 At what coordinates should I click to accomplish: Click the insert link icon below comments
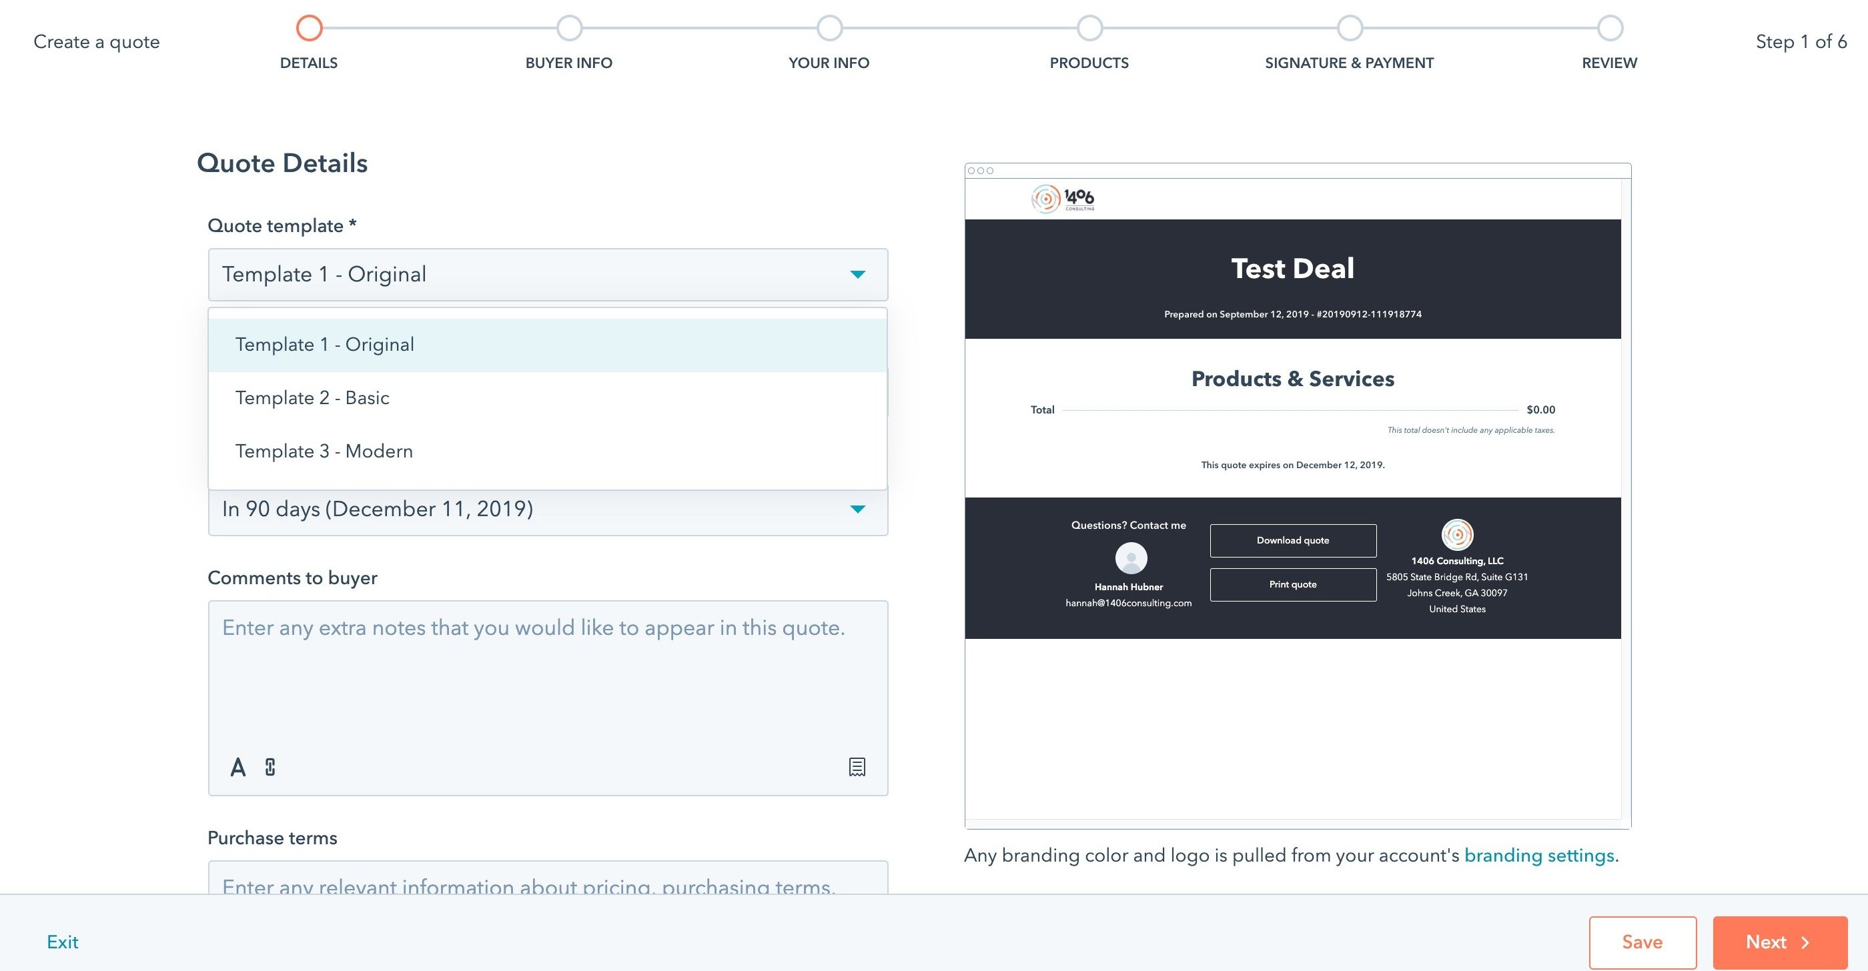coord(270,767)
